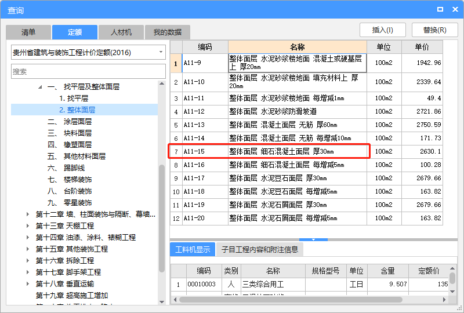Focus the 搜索 input field
464x313 pixels.
click(88, 71)
